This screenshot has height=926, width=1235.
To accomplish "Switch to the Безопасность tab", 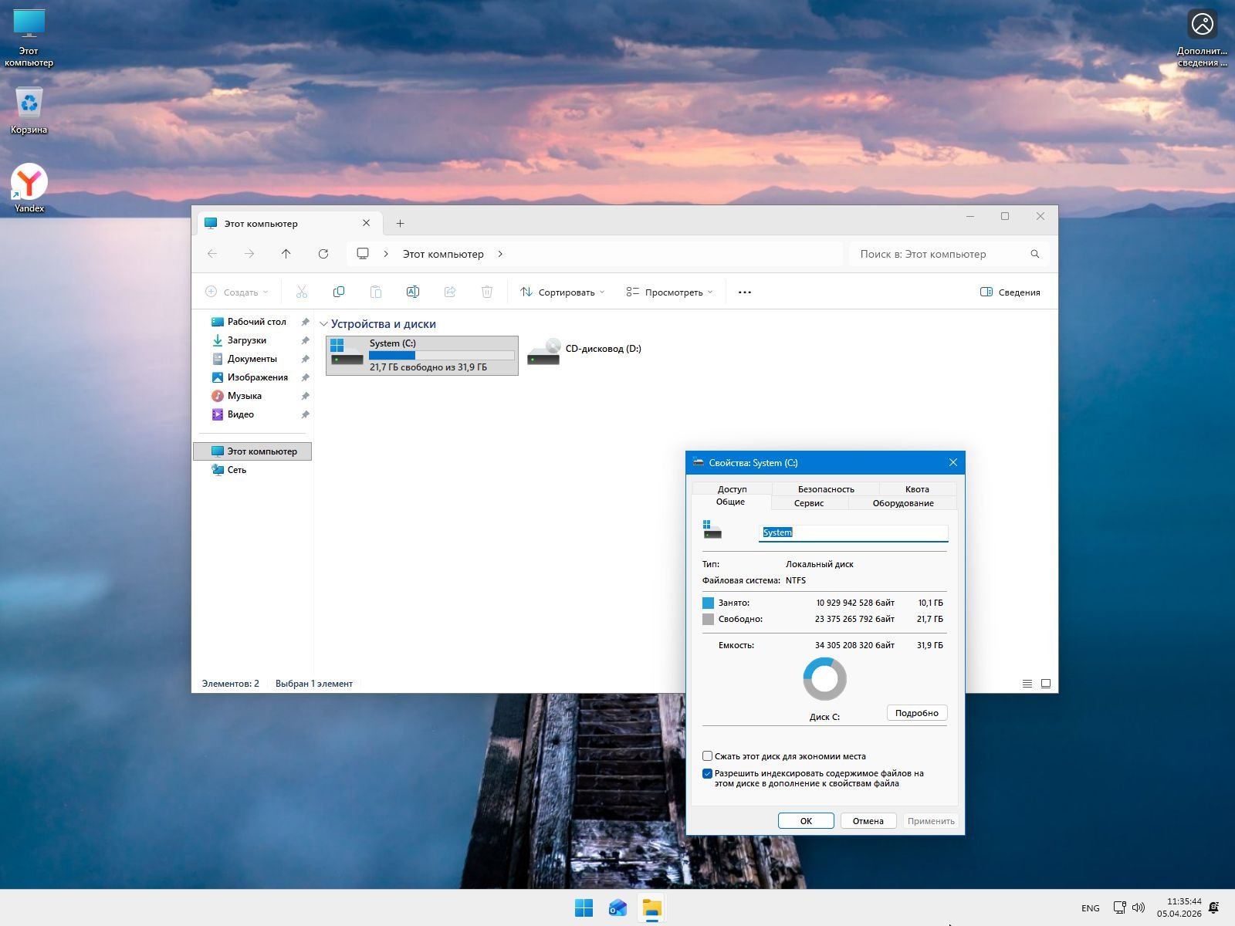I will pyautogui.click(x=825, y=488).
